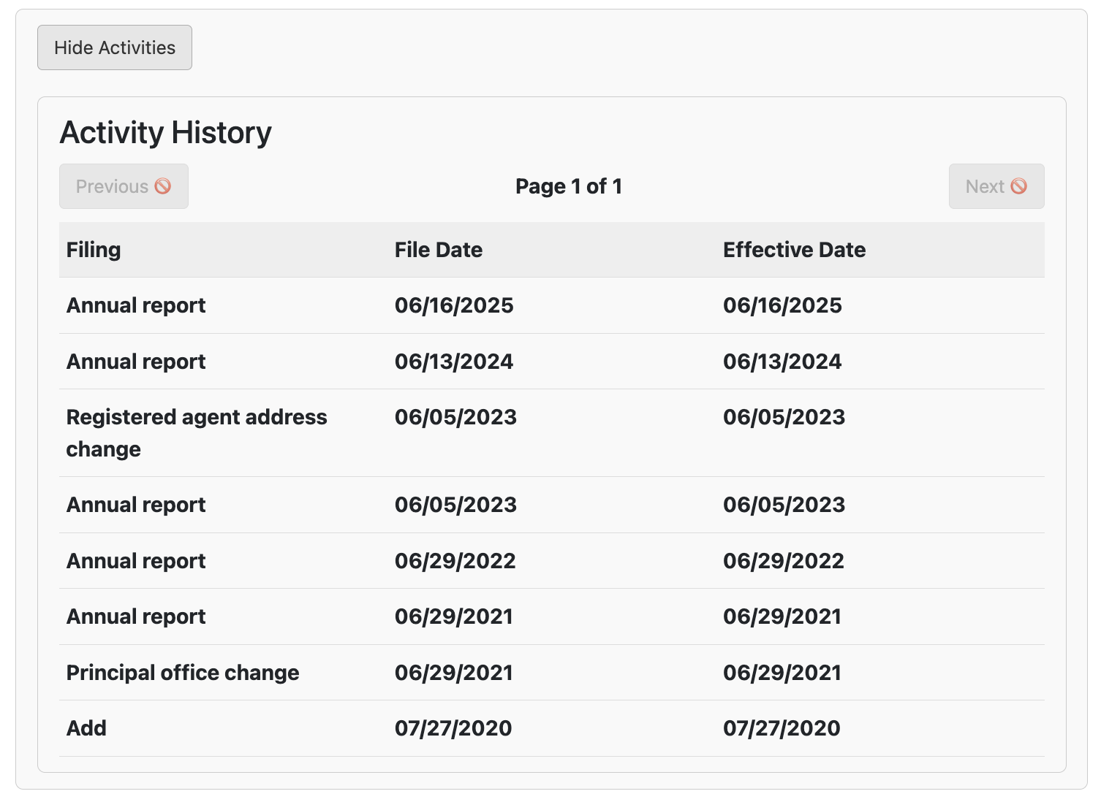Viewport: 1101px width, 802px height.
Task: Click the Filing column header
Action: tap(224, 250)
